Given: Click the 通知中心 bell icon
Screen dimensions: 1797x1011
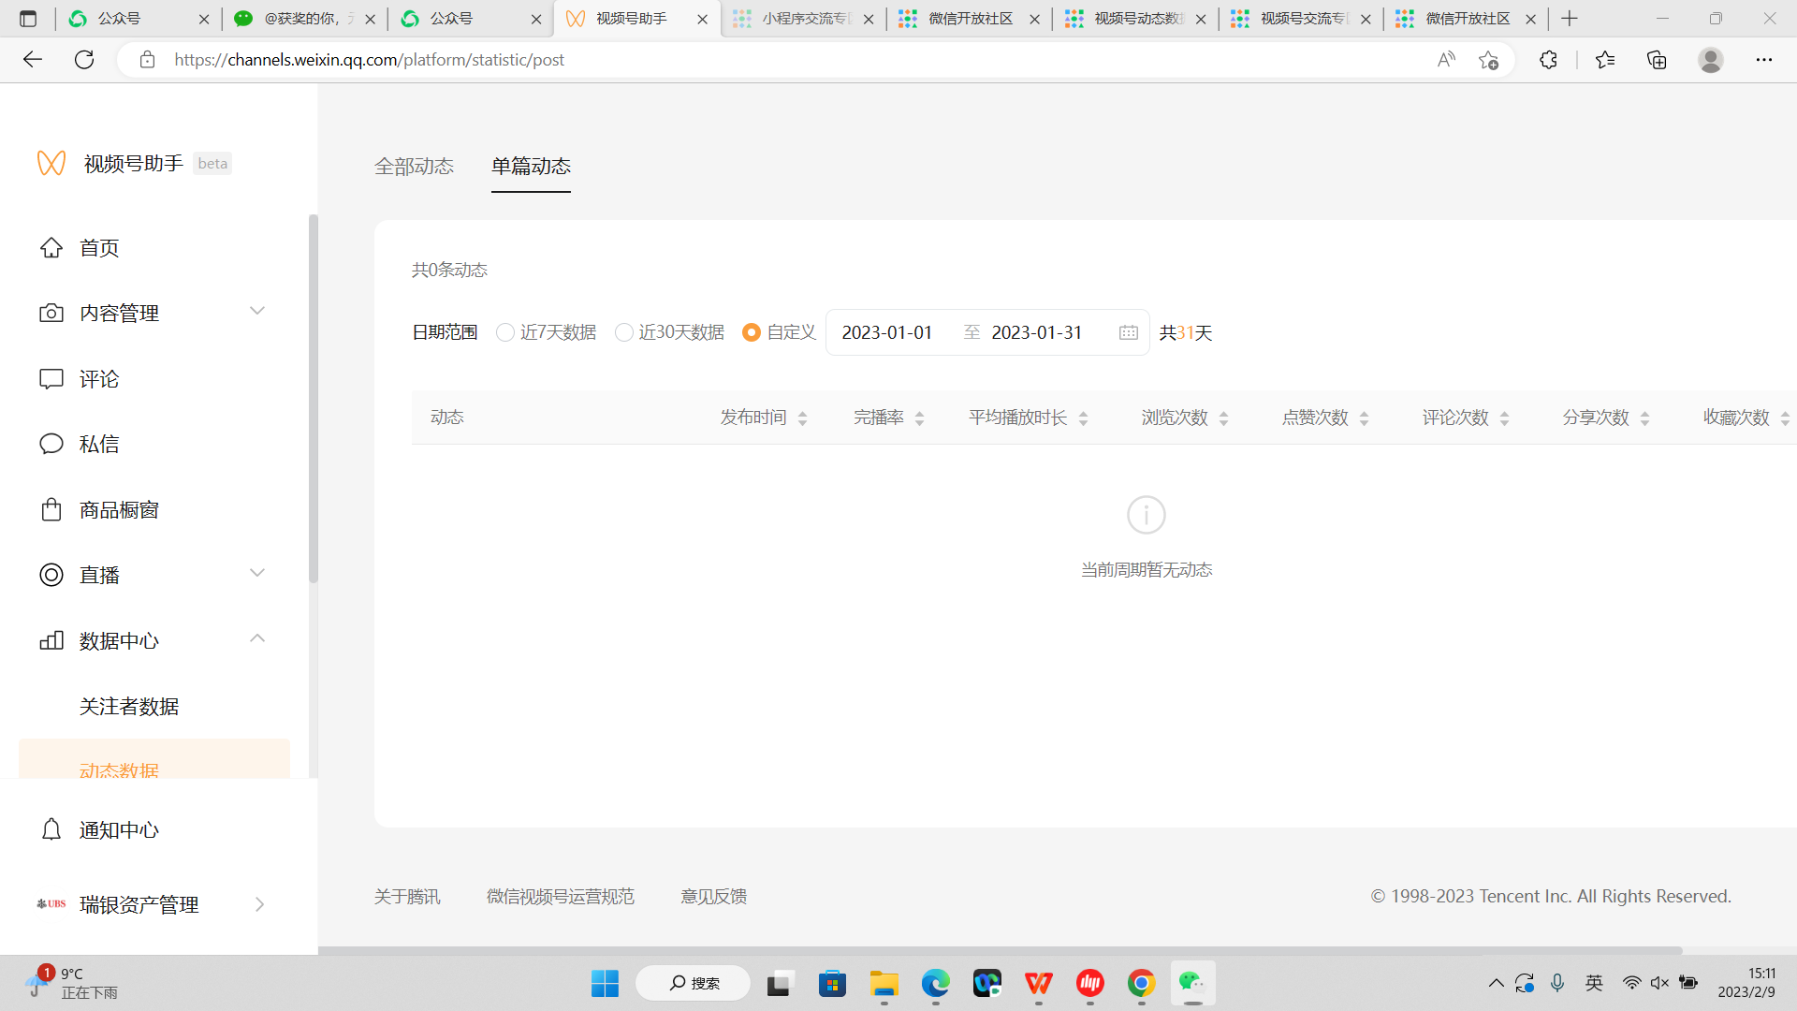Looking at the screenshot, I should point(51,830).
